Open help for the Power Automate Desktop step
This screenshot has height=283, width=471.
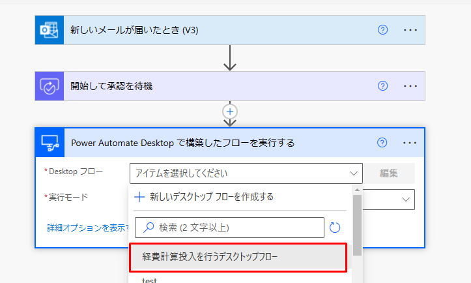click(382, 143)
